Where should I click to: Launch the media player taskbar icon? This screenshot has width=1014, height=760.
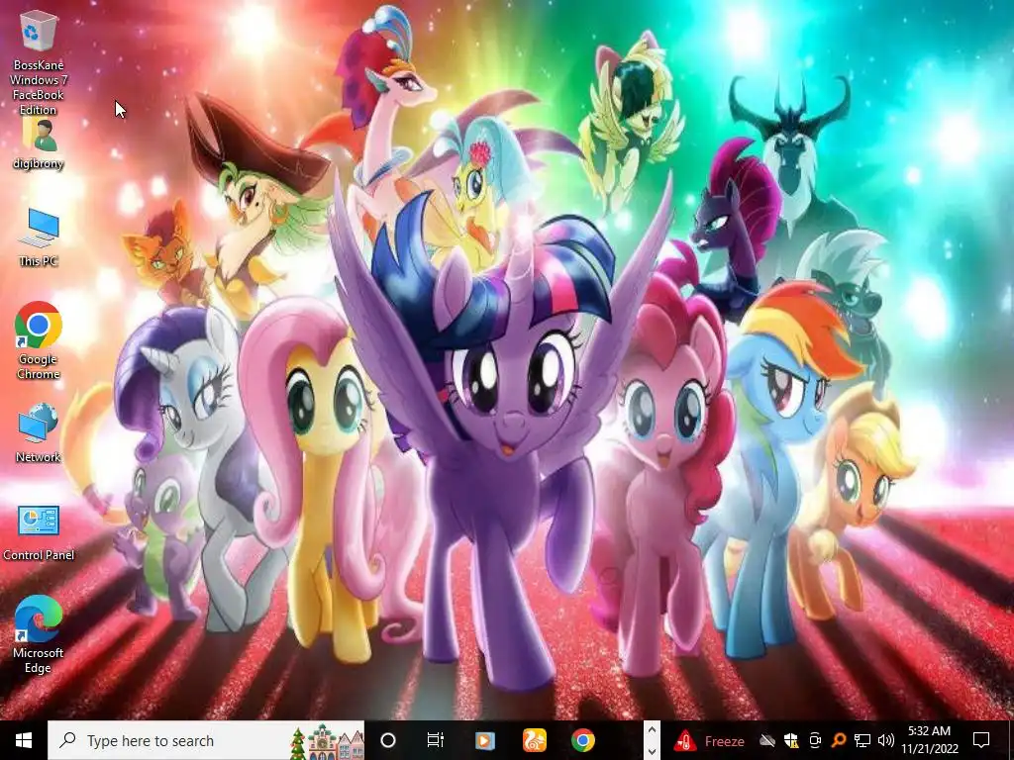(485, 740)
